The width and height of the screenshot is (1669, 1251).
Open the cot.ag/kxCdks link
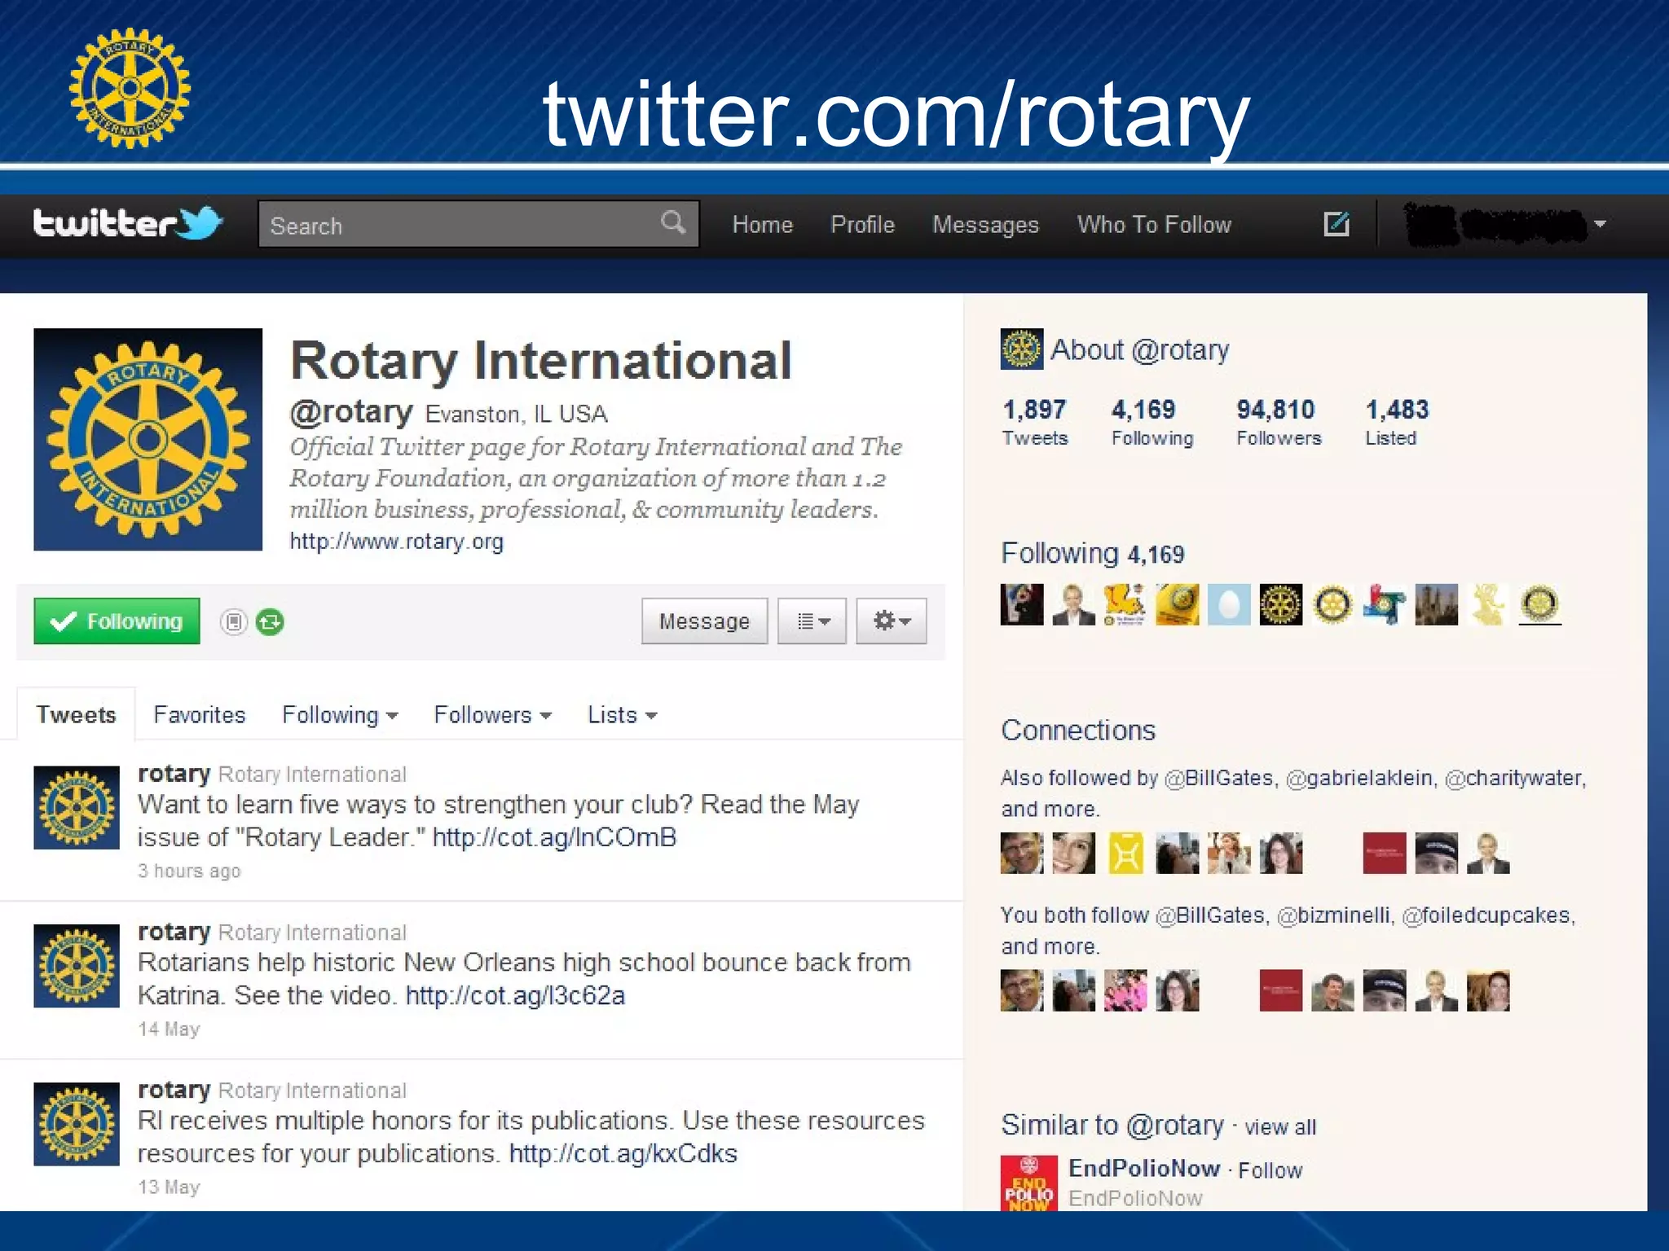coord(623,1153)
